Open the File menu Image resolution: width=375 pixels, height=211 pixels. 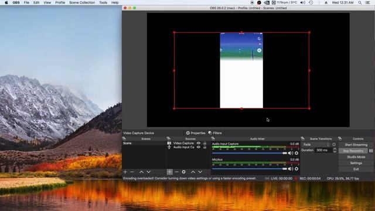tap(26, 2)
